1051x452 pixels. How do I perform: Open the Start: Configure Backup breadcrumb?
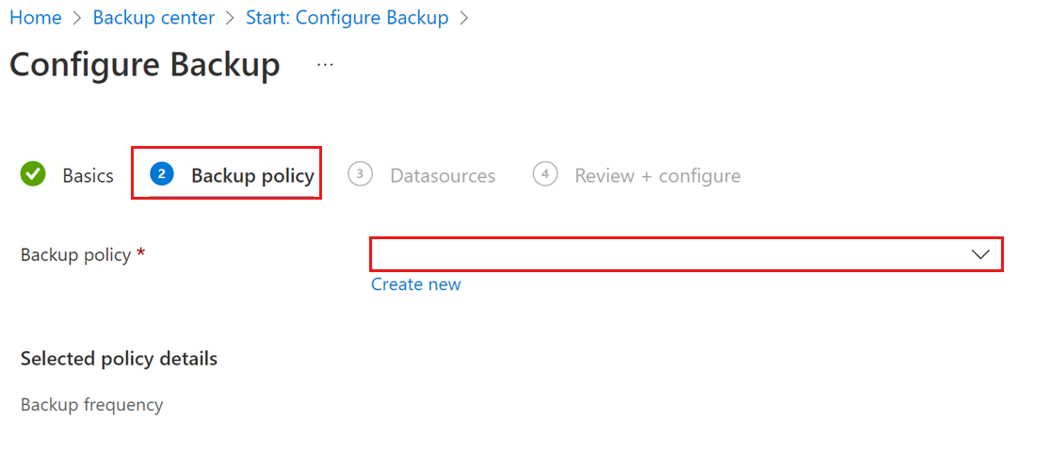347,18
